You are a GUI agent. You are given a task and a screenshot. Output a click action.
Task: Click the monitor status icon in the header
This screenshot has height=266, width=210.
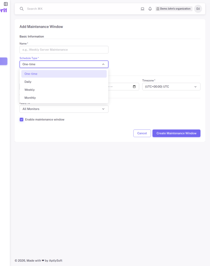click(x=142, y=9)
